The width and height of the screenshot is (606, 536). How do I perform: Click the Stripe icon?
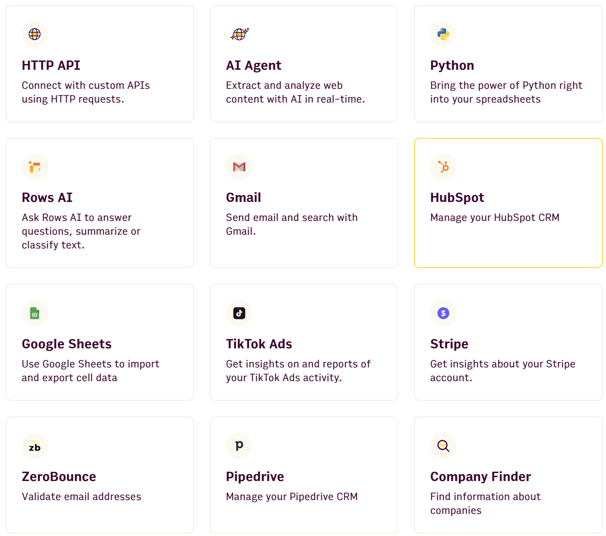[443, 313]
